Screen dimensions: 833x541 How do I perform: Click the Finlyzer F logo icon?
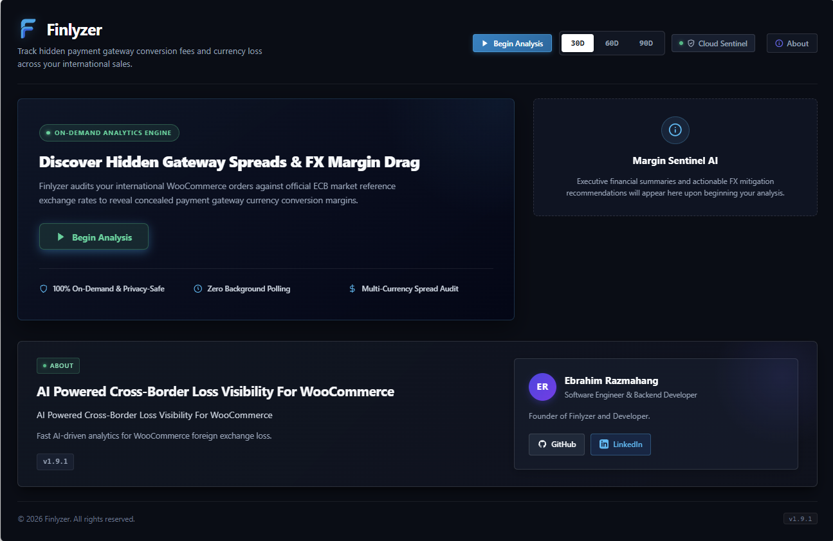click(x=28, y=29)
